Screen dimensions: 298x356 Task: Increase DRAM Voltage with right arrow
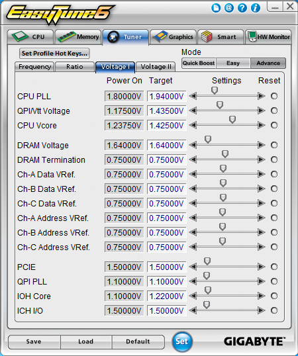click(261, 145)
